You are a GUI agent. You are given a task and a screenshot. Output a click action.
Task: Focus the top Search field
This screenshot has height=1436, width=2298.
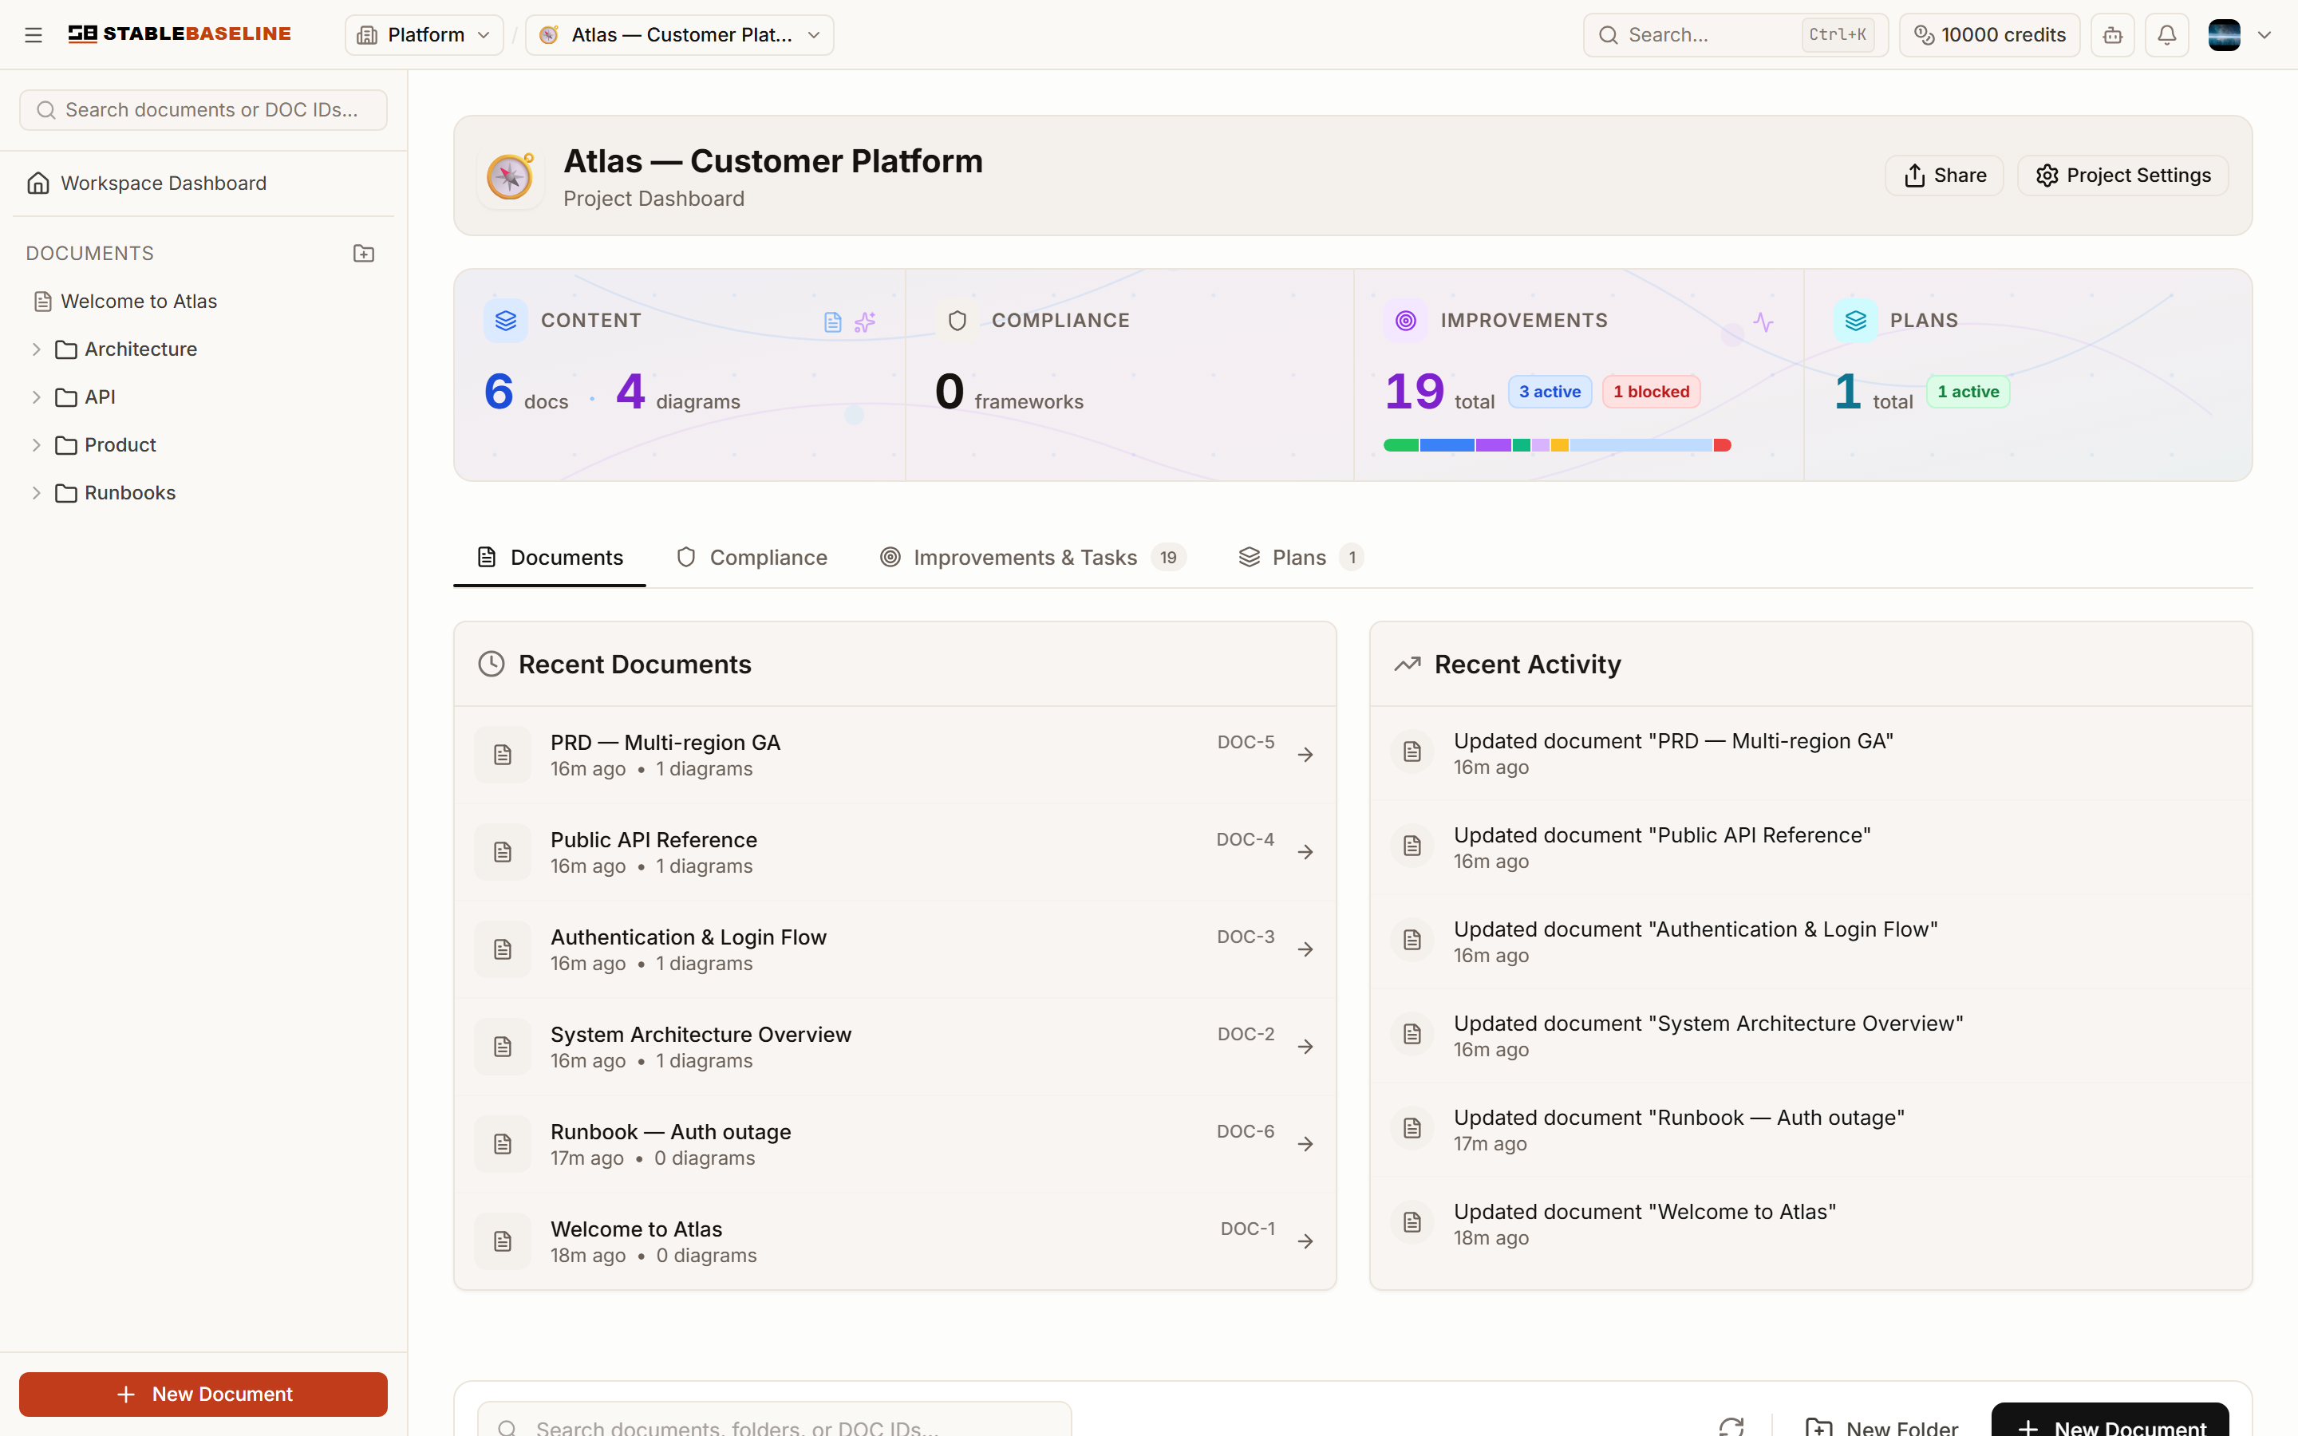(x=1735, y=35)
